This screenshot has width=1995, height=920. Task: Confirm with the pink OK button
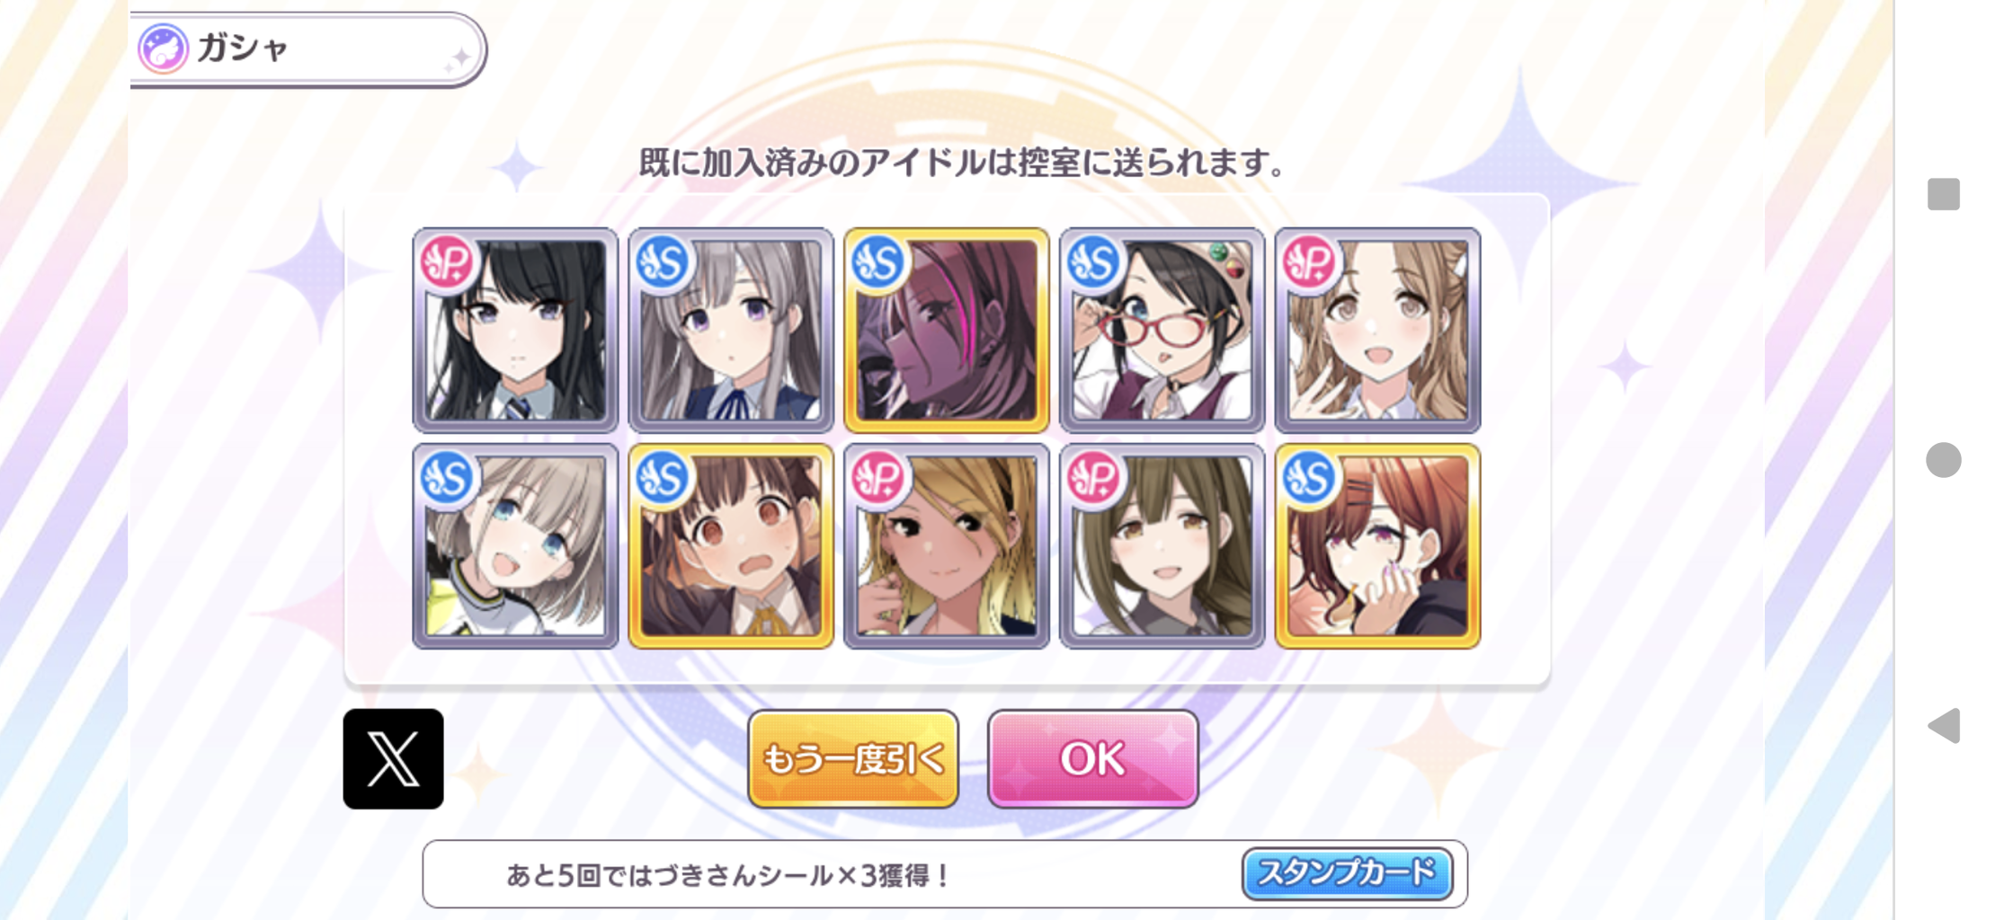pyautogui.click(x=1093, y=759)
